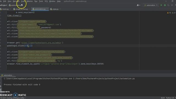Select the automation.py editor tab

pos(40,9)
